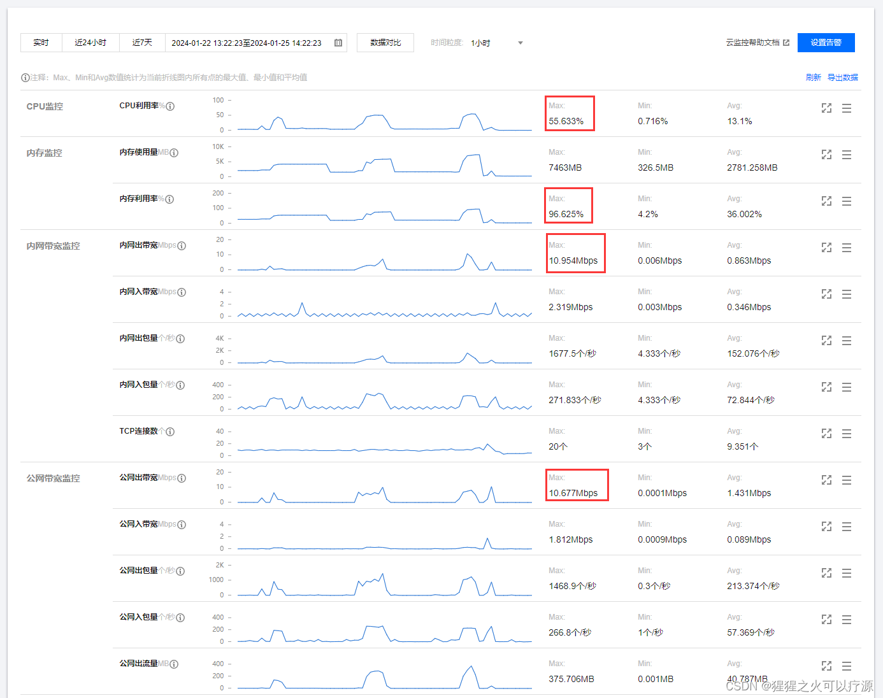883x698 pixels.
Task: Click the info icon next to 内存使用量
Action: (x=174, y=153)
